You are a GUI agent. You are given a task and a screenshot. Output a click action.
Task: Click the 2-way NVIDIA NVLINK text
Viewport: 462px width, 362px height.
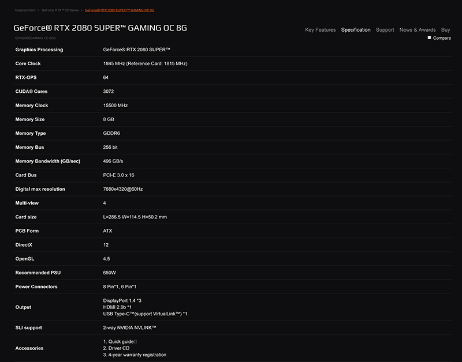coord(129,328)
